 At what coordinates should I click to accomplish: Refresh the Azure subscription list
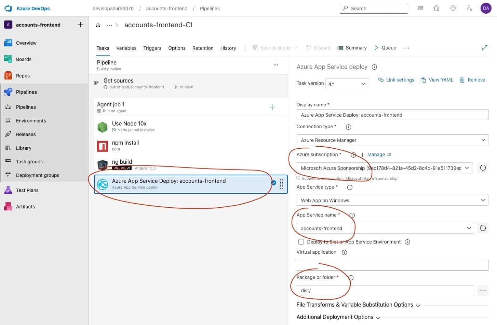click(x=483, y=168)
